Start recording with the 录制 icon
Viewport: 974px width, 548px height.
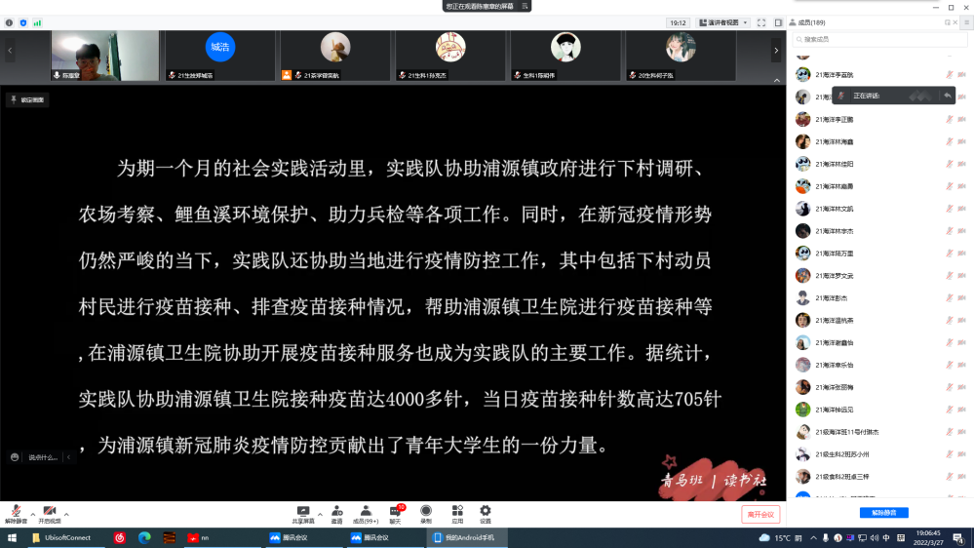point(426,511)
